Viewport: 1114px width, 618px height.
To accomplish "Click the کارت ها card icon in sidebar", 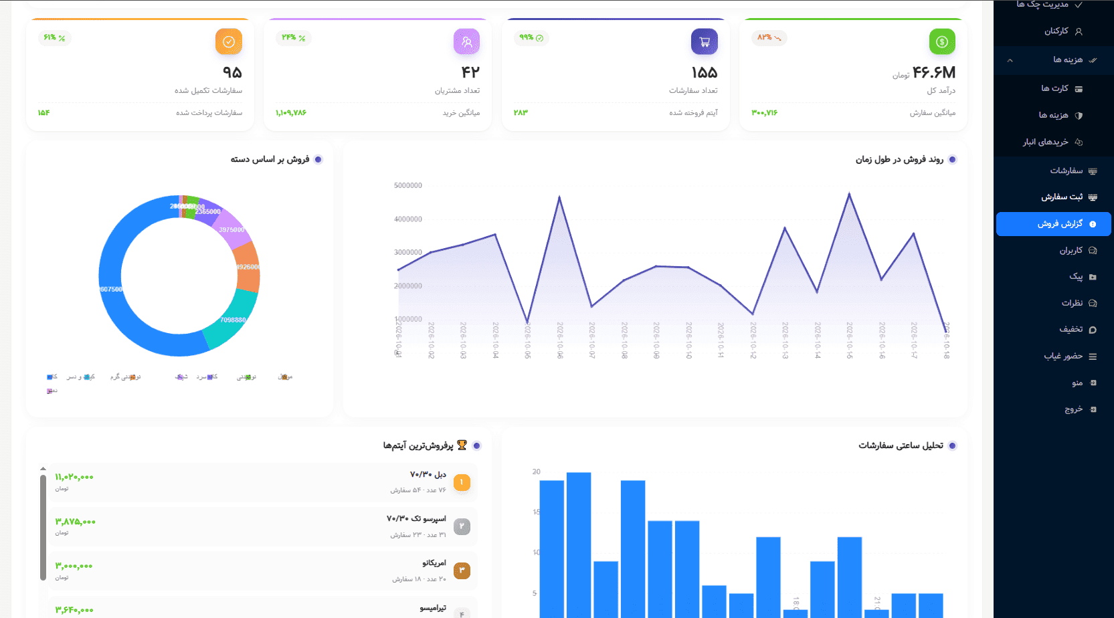I will coord(1079,88).
